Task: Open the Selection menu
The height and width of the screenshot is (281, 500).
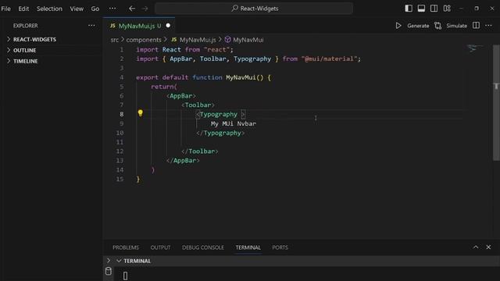Action: click(x=49, y=9)
